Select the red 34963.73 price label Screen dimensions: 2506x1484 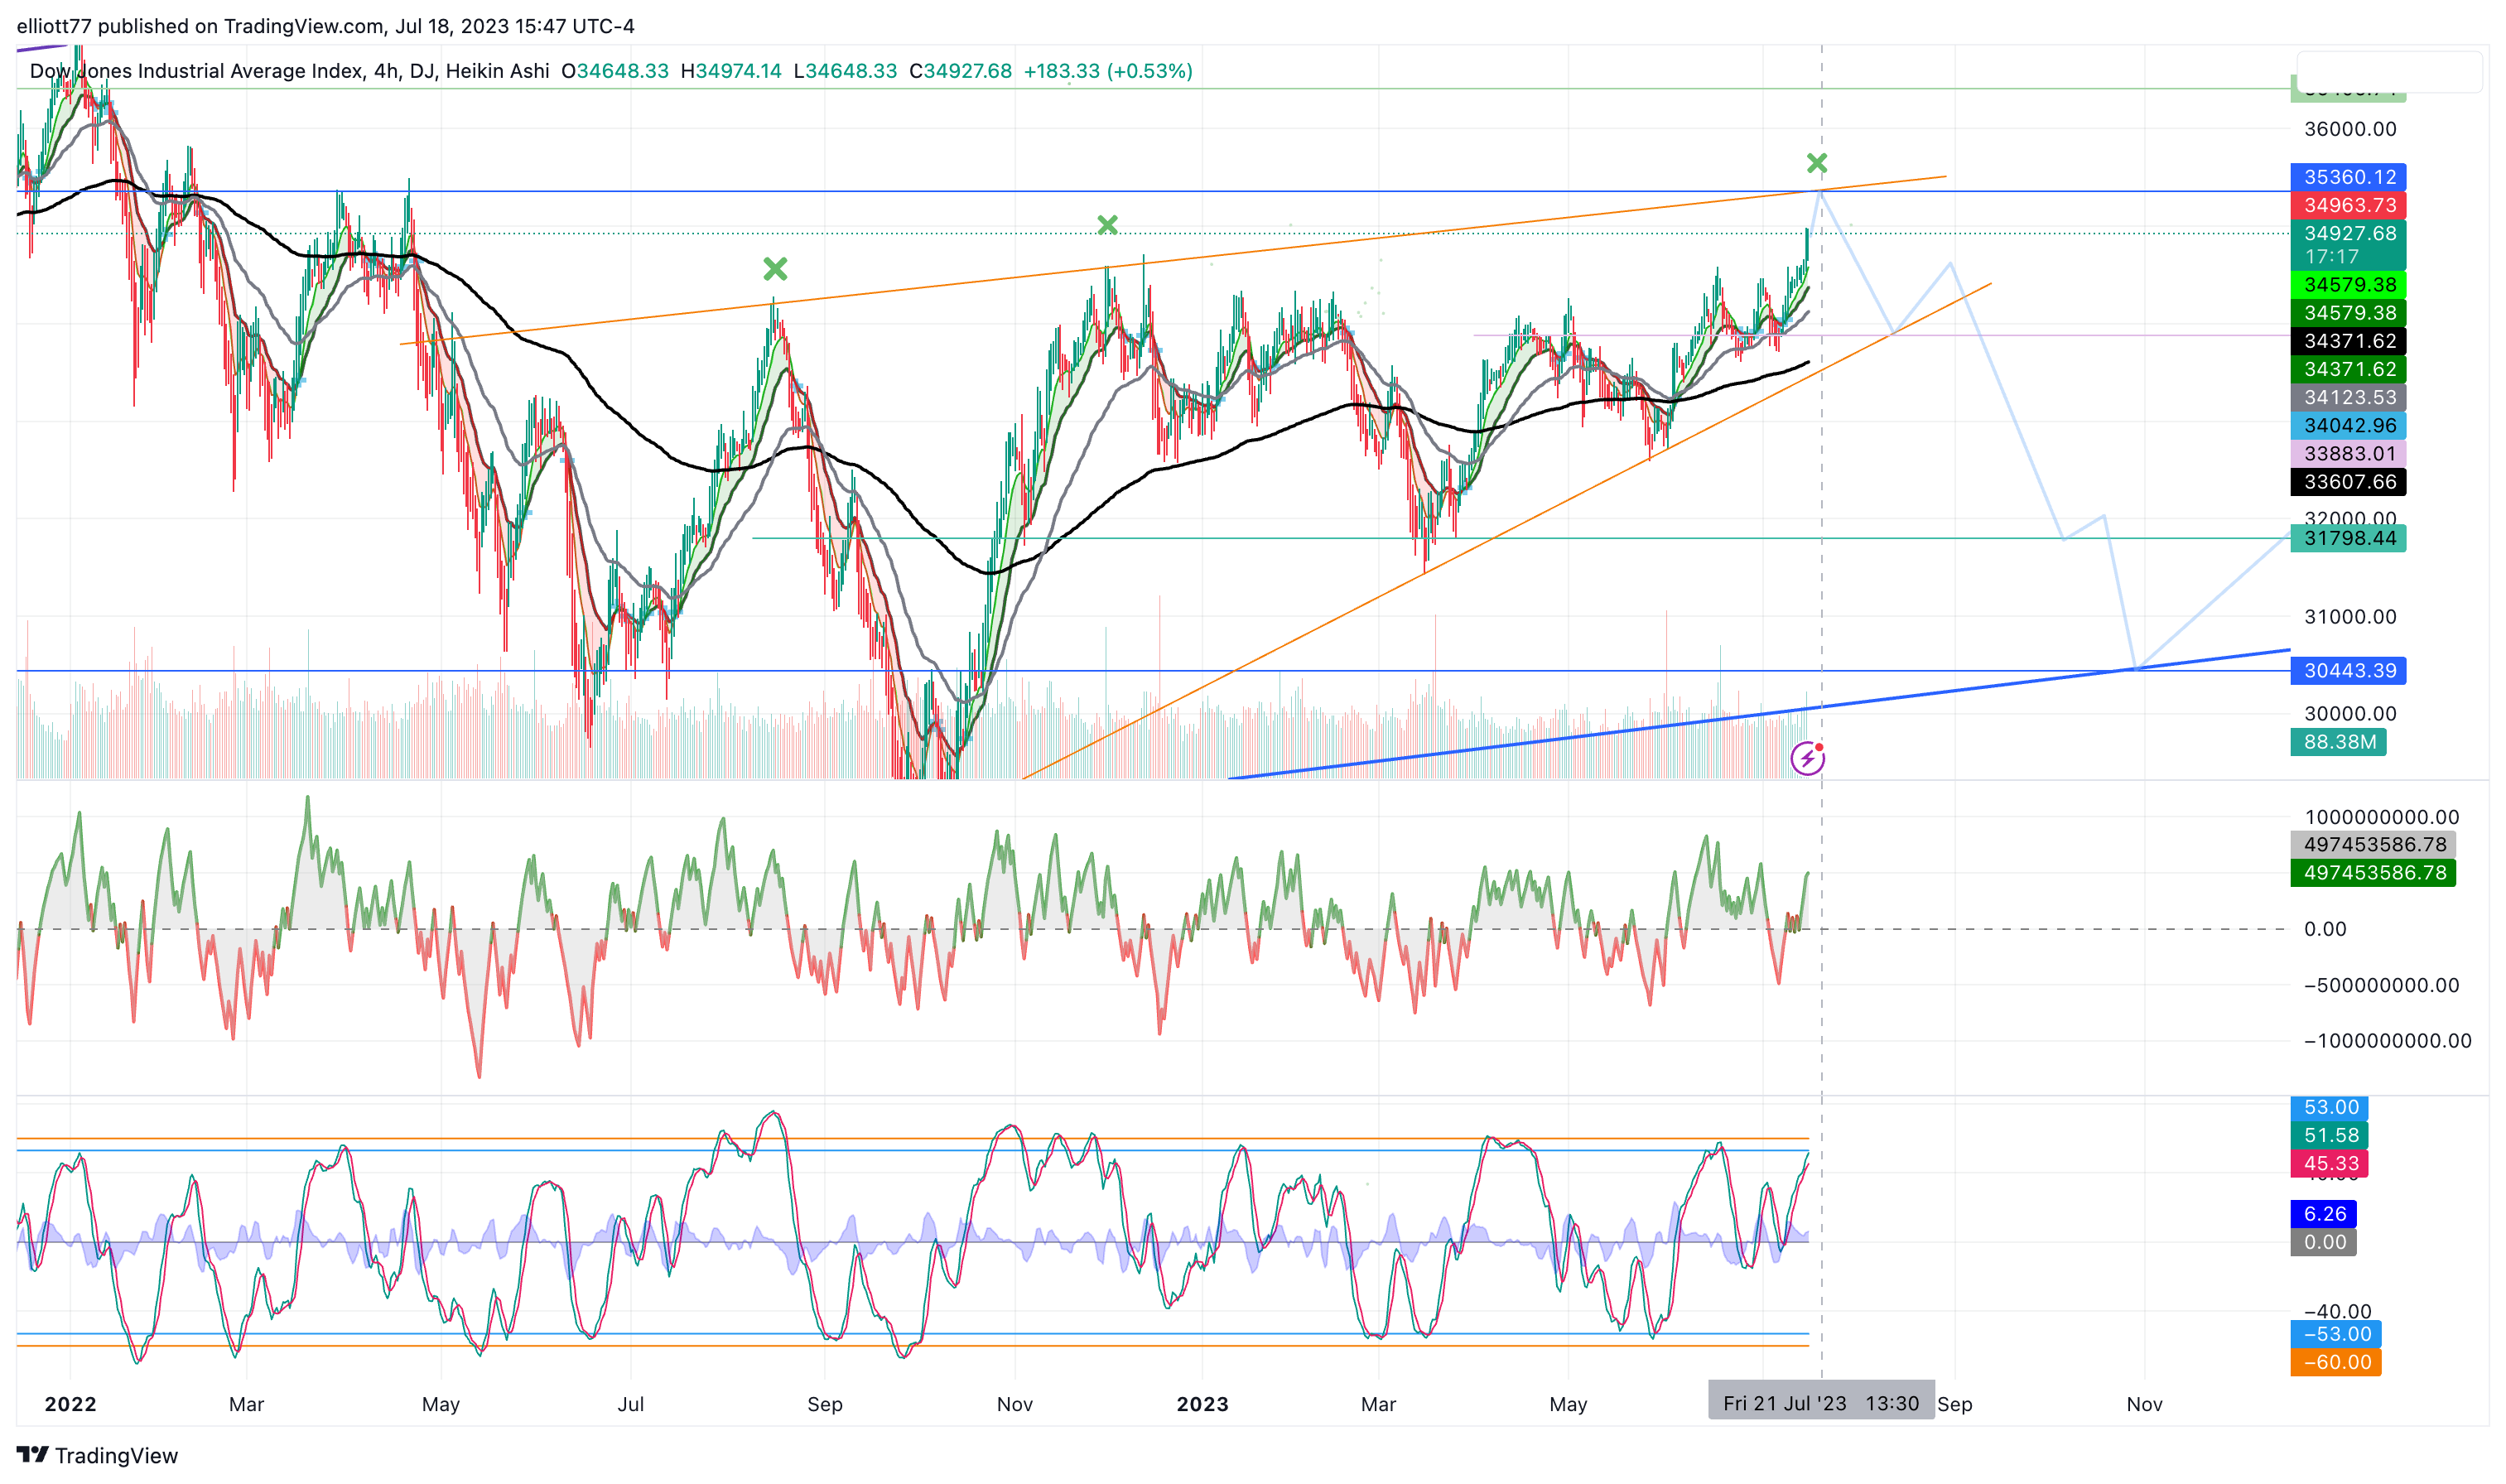coord(2348,205)
